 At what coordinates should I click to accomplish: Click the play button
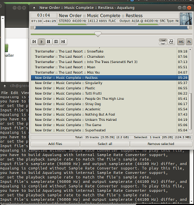point(42,42)
